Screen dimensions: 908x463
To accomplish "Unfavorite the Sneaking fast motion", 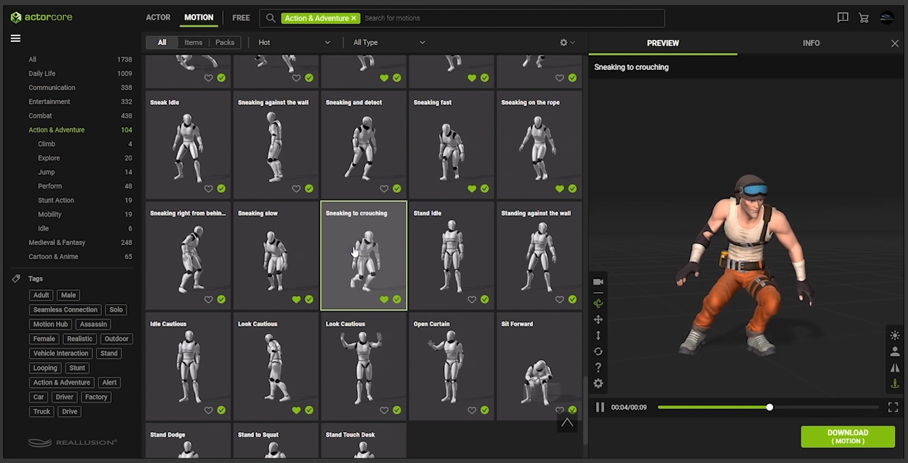I will click(x=471, y=189).
